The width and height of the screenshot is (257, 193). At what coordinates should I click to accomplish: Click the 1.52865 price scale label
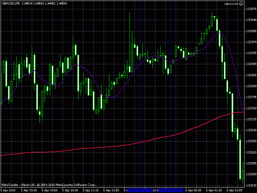click(251, 75)
